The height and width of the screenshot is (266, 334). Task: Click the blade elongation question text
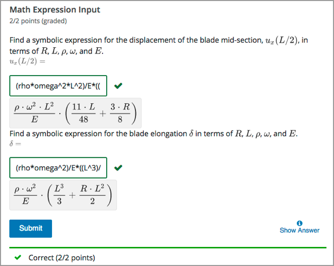pyautogui.click(x=154, y=134)
